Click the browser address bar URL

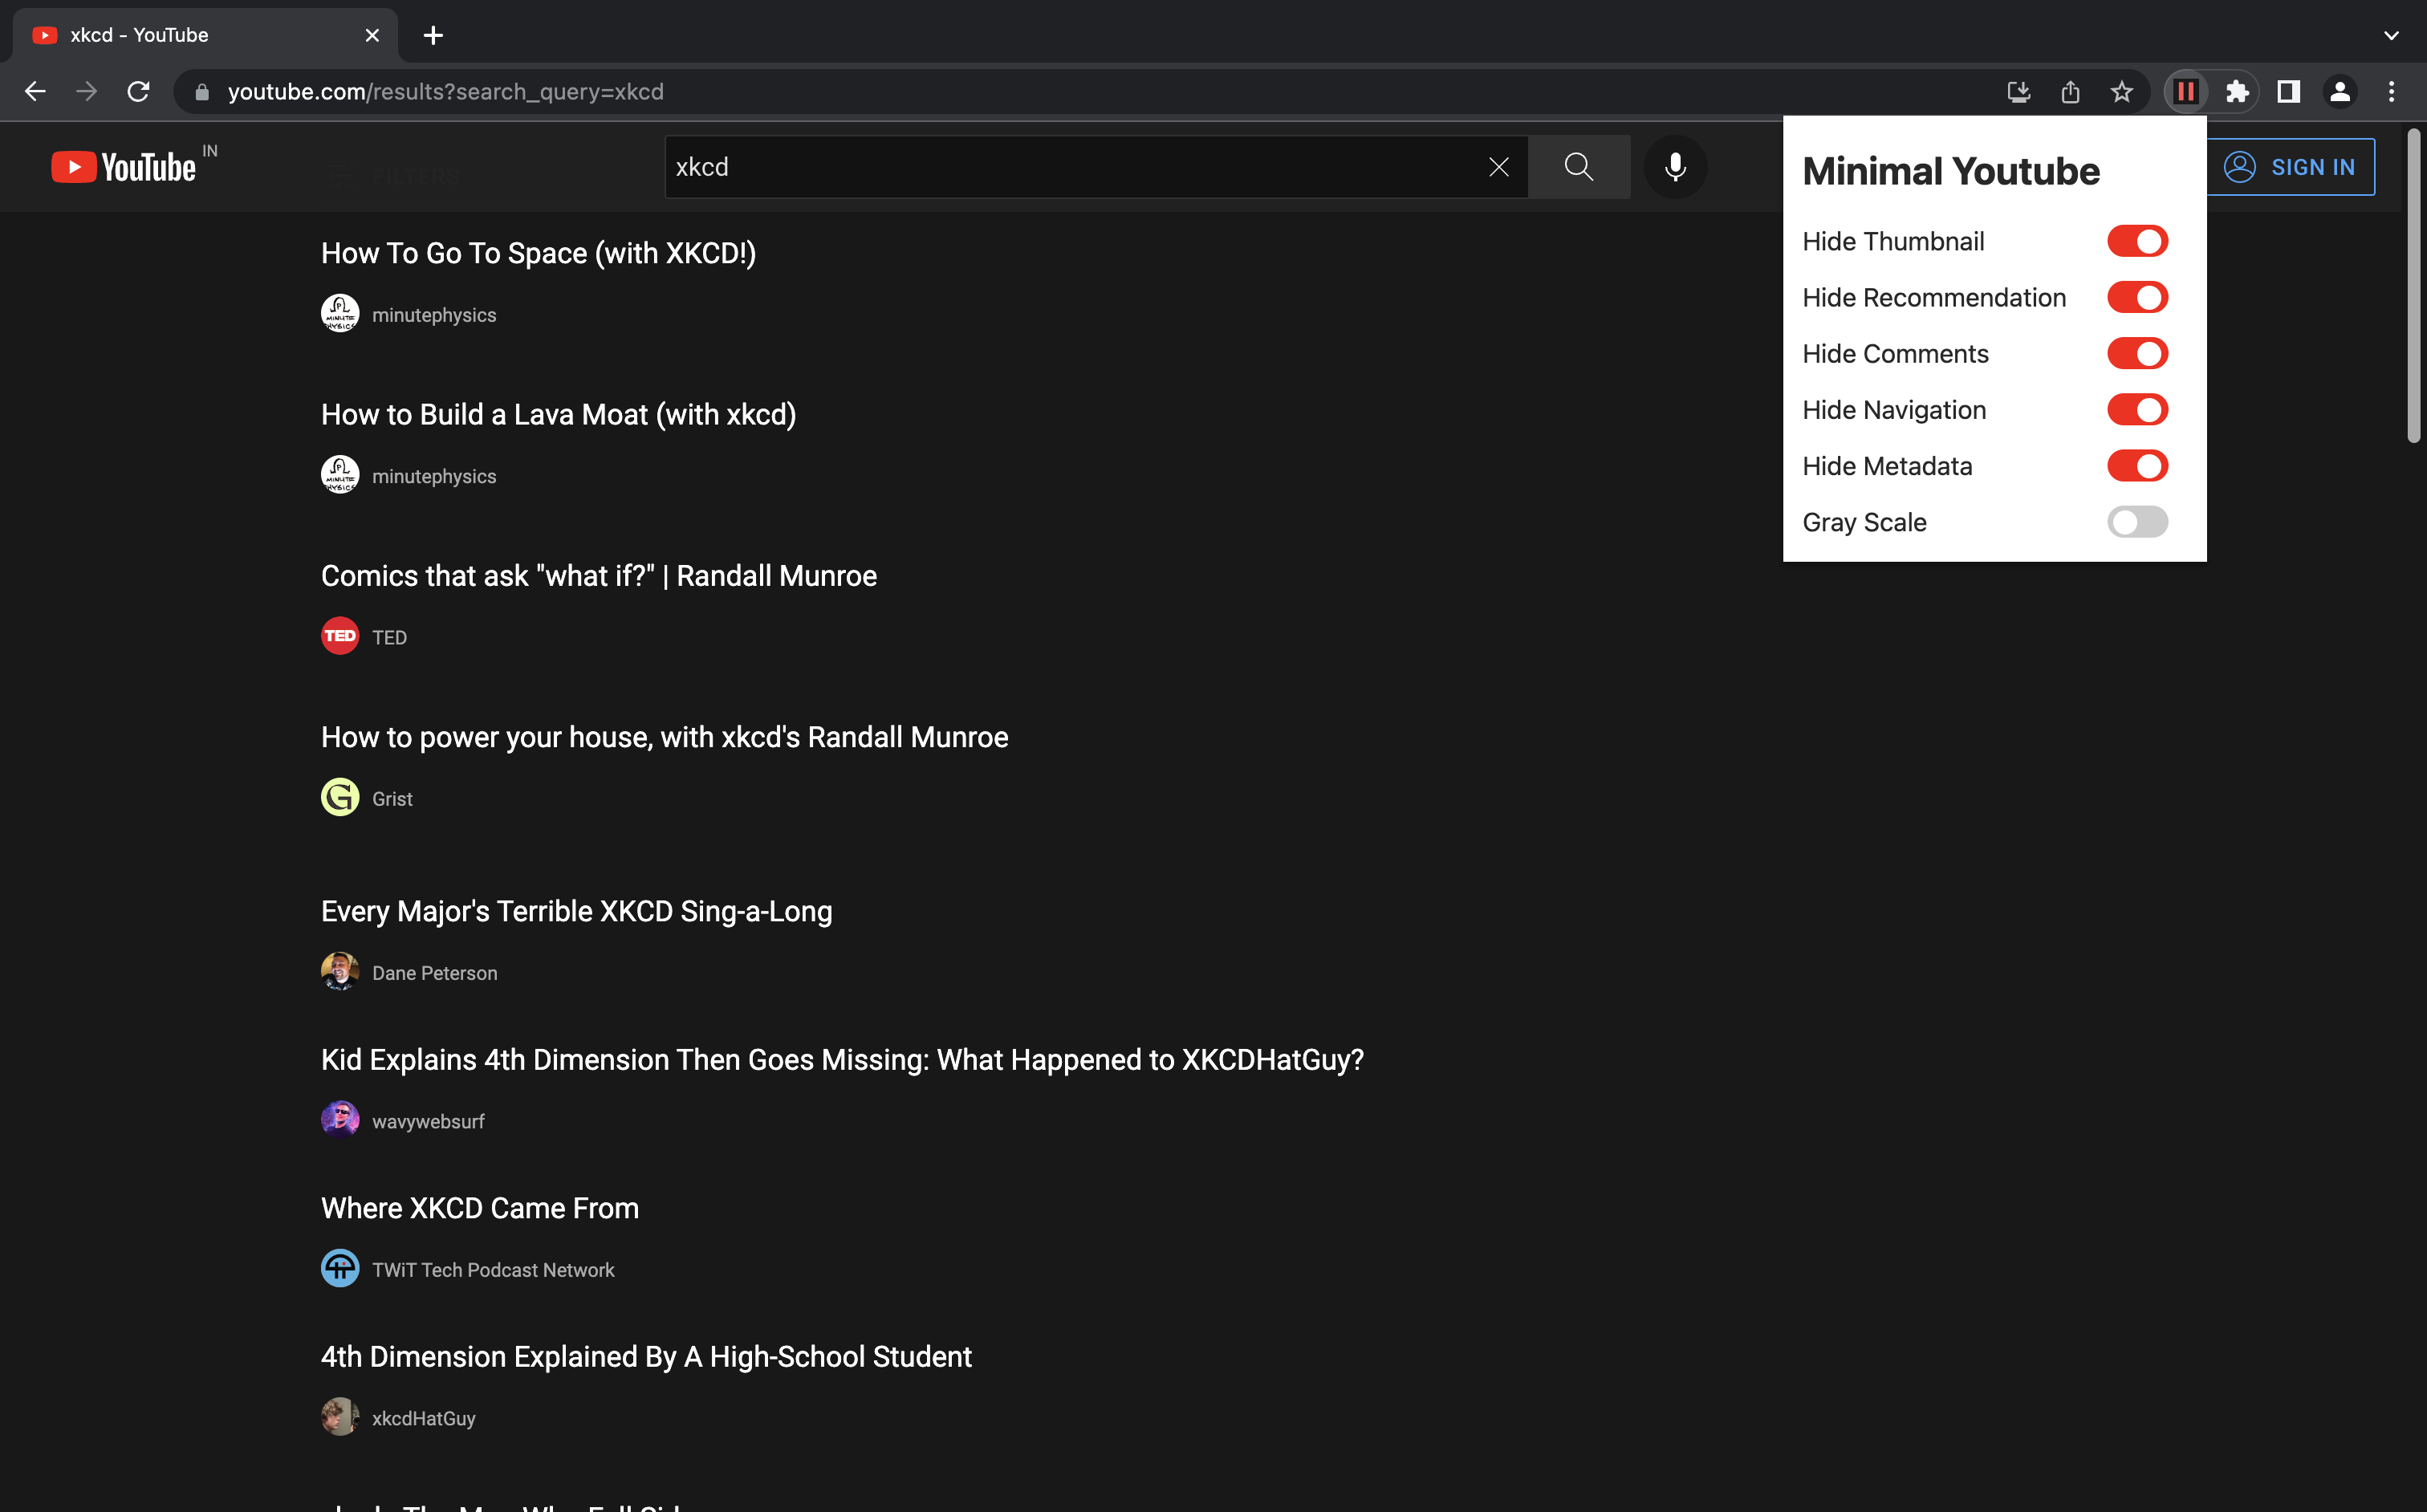click(x=445, y=92)
